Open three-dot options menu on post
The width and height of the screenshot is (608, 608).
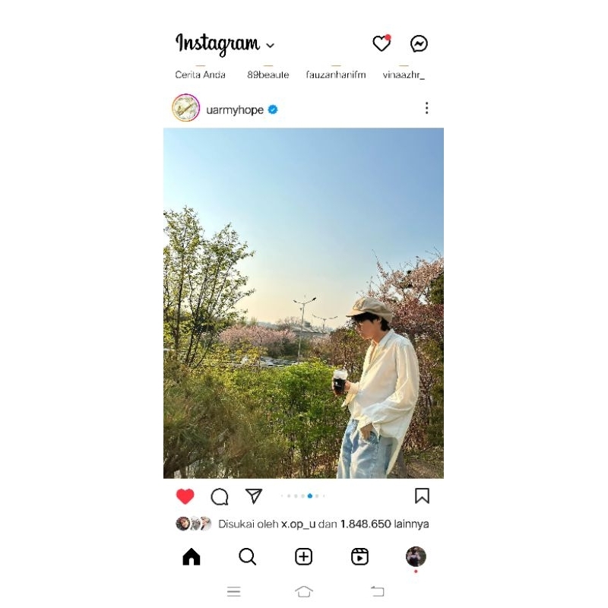click(x=426, y=108)
